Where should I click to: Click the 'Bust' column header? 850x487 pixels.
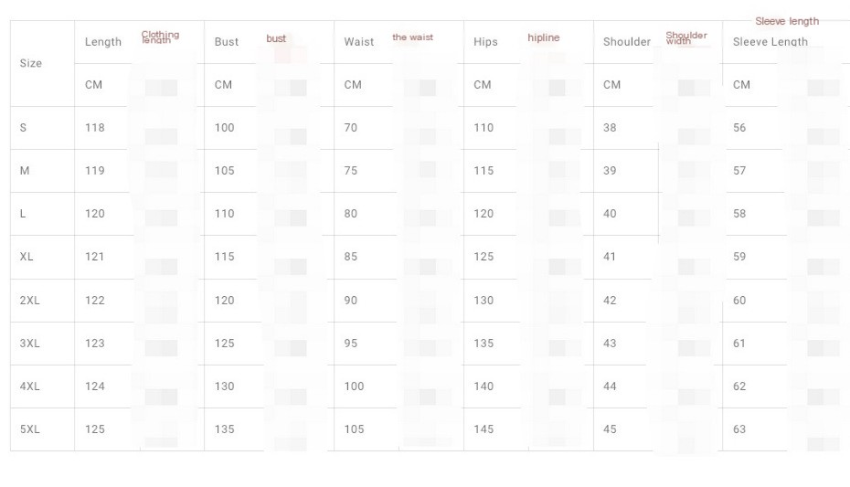(226, 42)
